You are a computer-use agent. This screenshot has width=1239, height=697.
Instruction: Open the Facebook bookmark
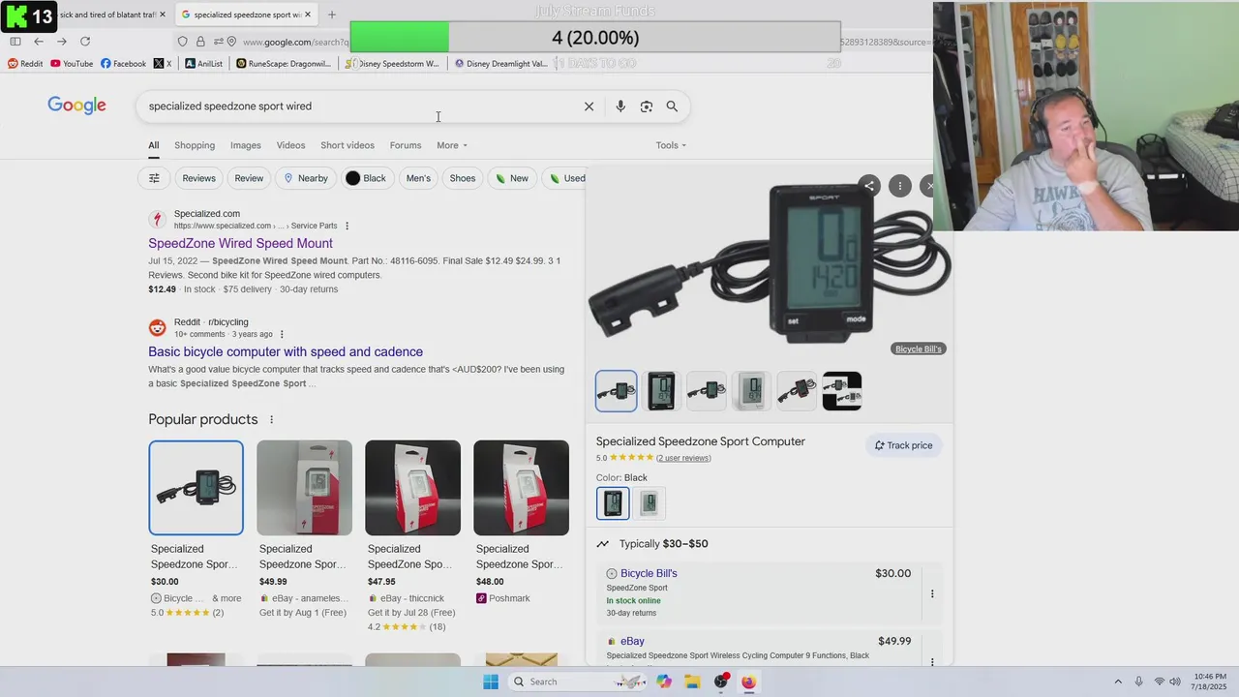(123, 64)
